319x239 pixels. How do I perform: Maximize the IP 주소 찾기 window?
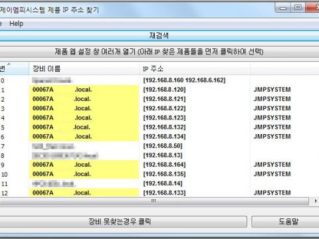pyautogui.click(x=298, y=8)
